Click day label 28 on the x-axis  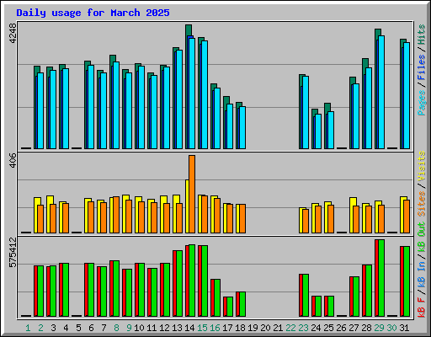(x=366, y=328)
